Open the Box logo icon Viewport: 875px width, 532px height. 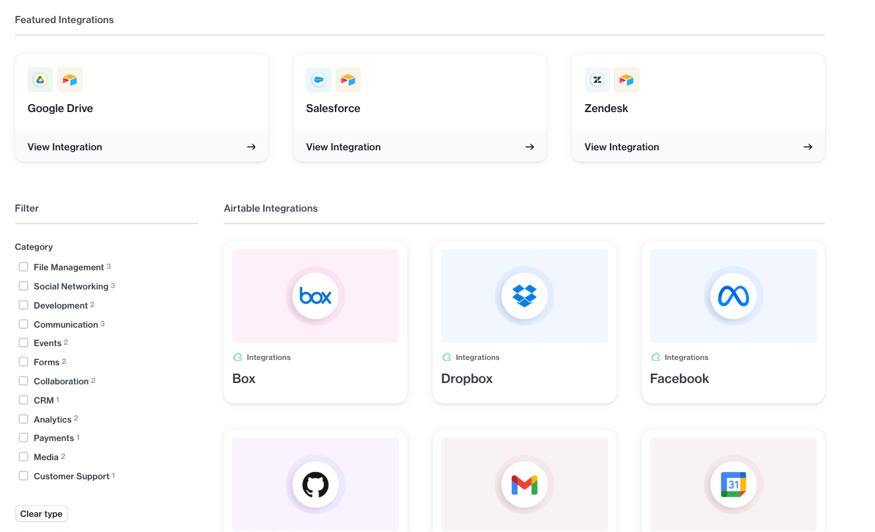coord(316,296)
